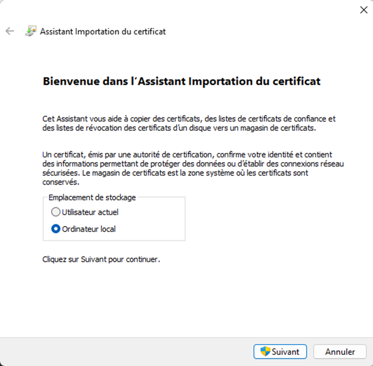The image size is (373, 366).
Task: Click the back arrow in the wizard header
Action: tap(10, 31)
